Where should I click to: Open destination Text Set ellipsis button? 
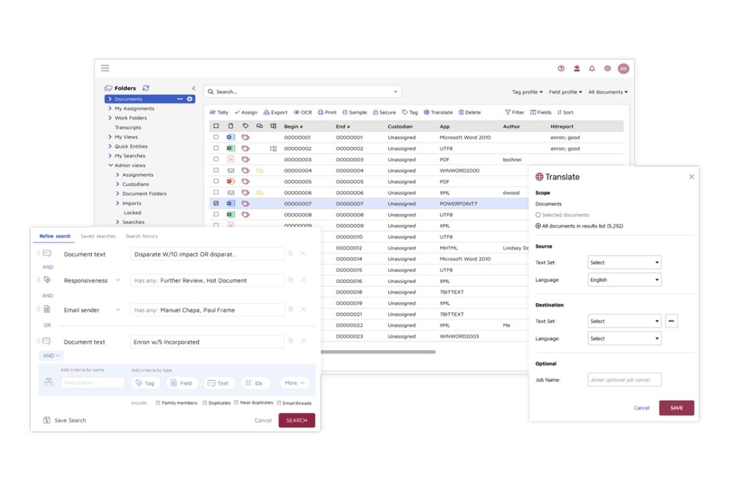point(671,321)
